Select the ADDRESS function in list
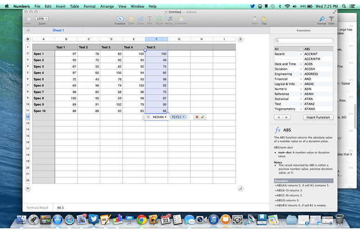Screen dimensions: 360x232 pos(318,74)
